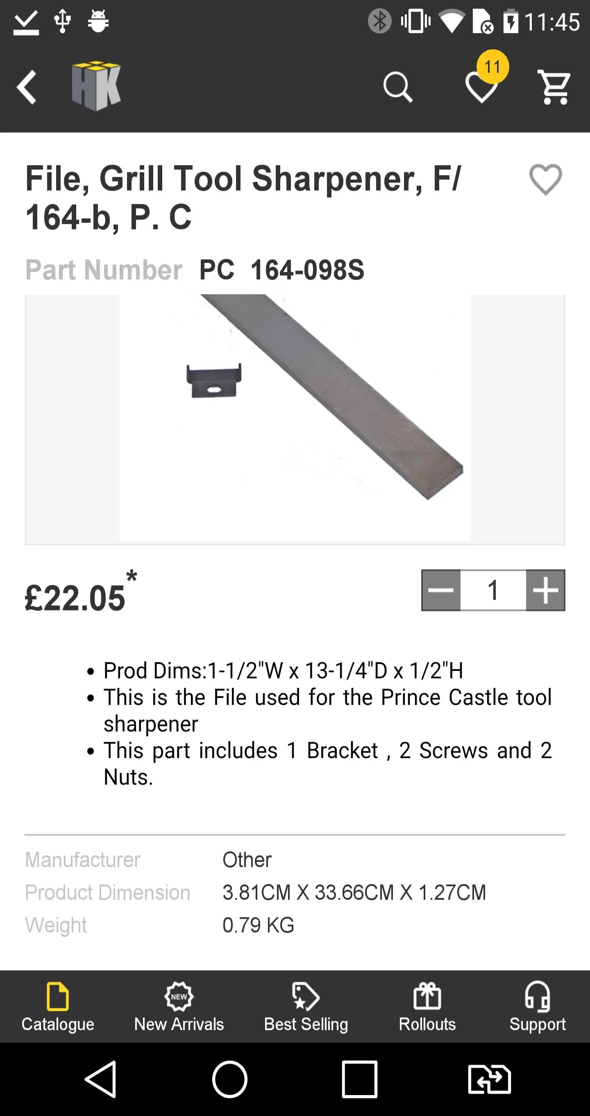Viewport: 590px width, 1116px height.
Task: Tap the quantity field showing 1
Action: pos(493,590)
